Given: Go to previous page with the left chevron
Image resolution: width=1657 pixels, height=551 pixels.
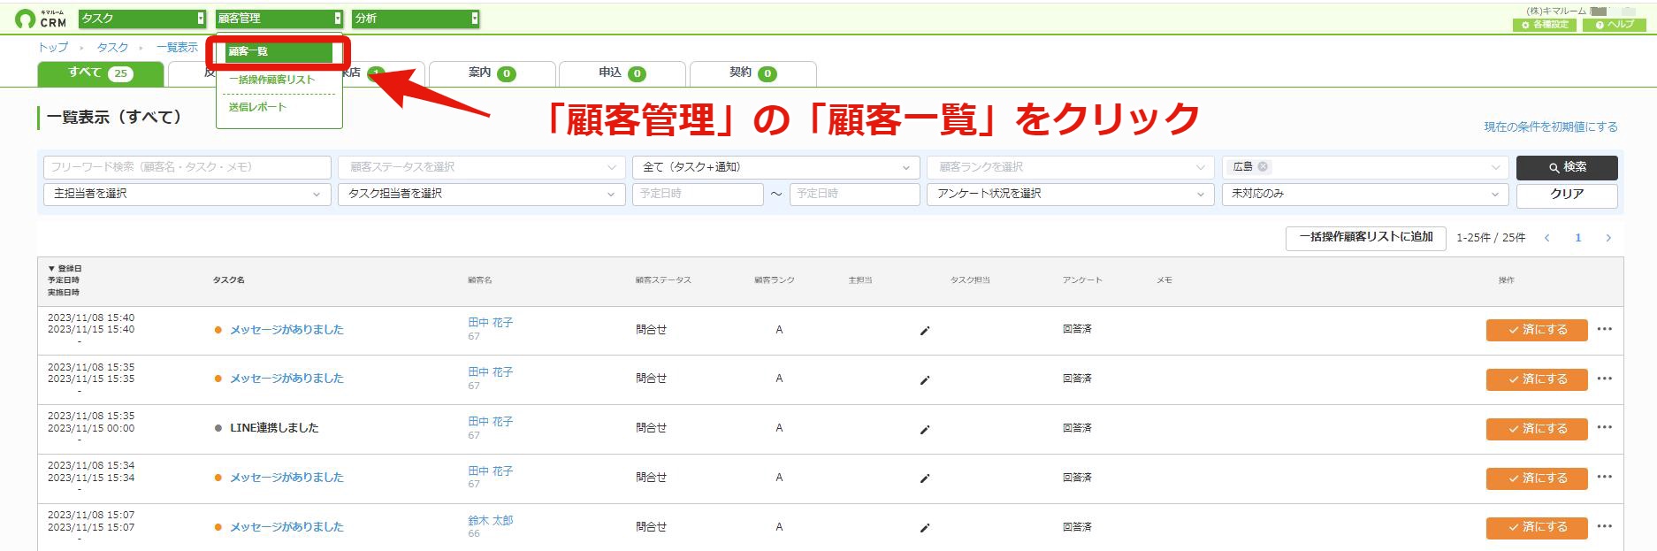Looking at the screenshot, I should click(x=1547, y=238).
